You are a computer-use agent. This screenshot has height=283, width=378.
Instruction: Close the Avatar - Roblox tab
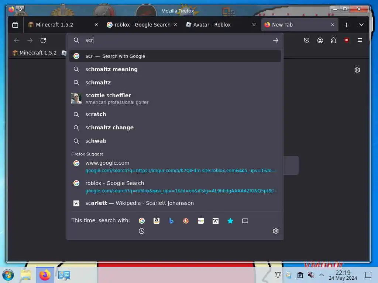pos(254,25)
